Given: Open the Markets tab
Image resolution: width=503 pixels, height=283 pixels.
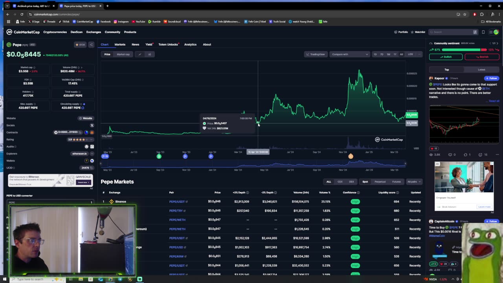Looking at the screenshot, I should (120, 44).
